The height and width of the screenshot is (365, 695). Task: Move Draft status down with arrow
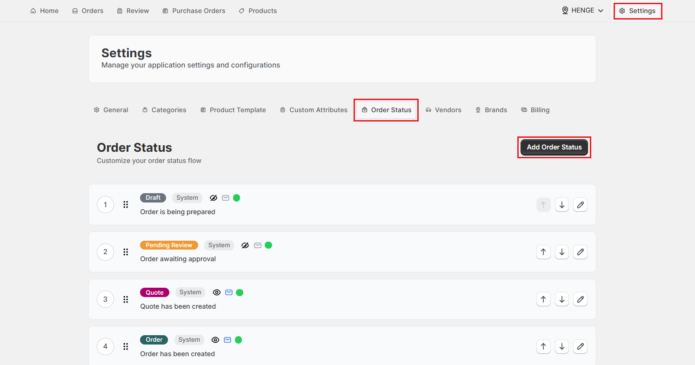(562, 204)
